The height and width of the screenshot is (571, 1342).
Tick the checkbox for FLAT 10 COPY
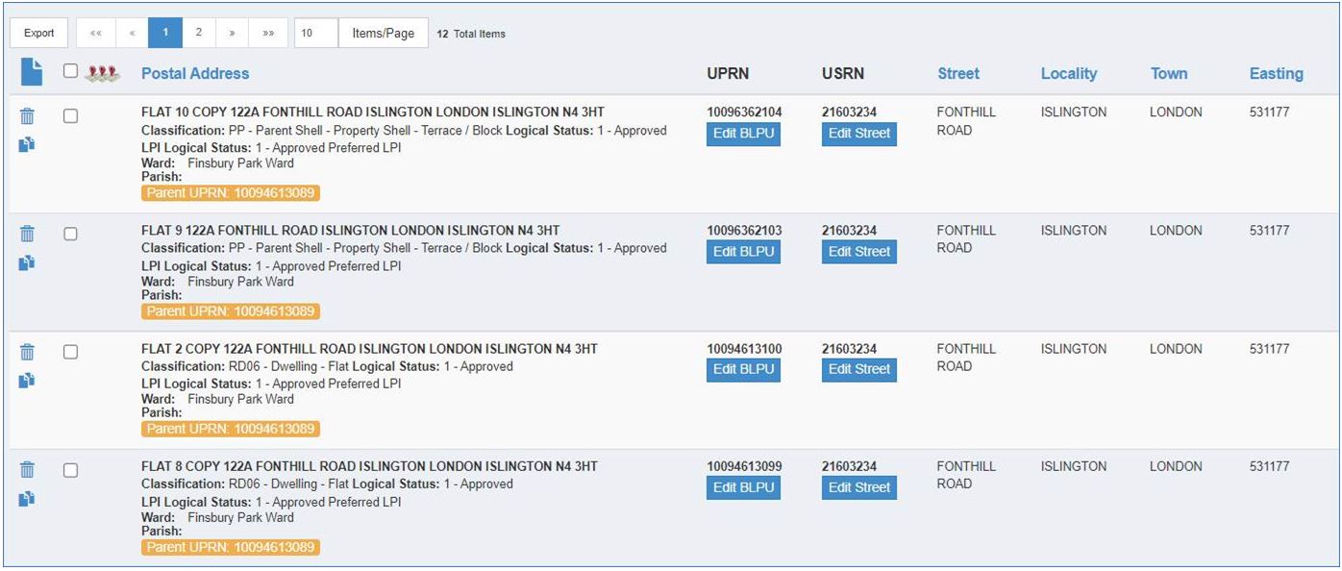click(70, 115)
